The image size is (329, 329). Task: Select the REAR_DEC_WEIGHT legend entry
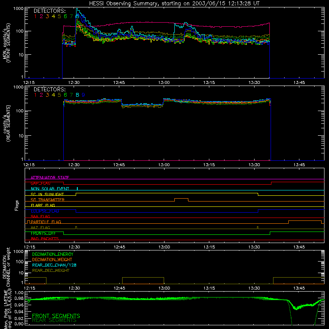click(51, 271)
